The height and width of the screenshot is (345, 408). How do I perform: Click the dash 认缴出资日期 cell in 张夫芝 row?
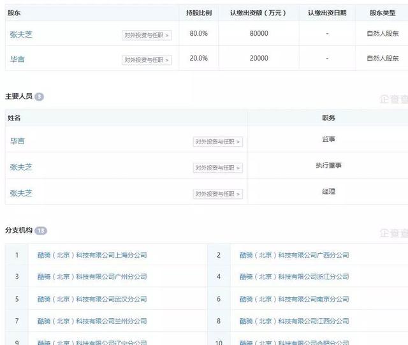pyautogui.click(x=327, y=34)
